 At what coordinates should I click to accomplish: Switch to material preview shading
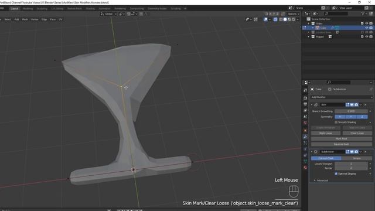[x=289, y=19]
